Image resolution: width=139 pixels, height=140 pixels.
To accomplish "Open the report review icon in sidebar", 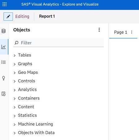I will pyautogui.click(x=4, y=94).
